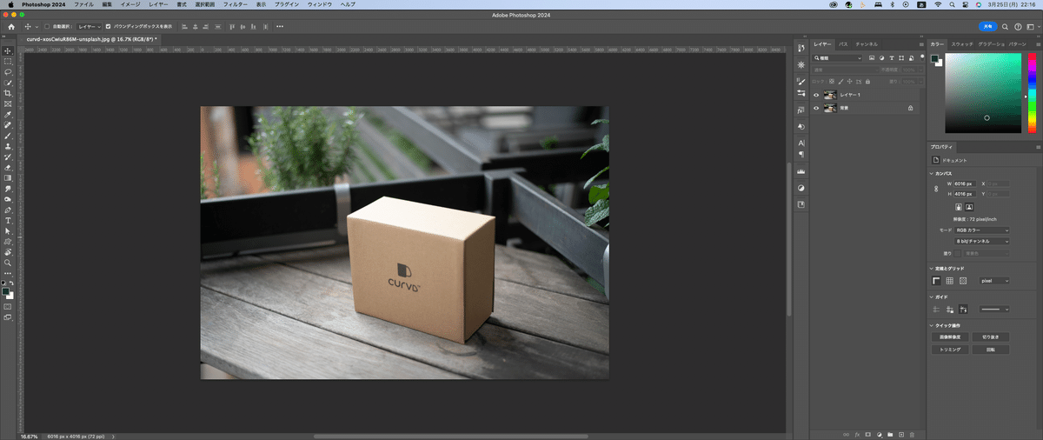Open the RGB カラー mode dropdown
Screen dimensions: 1043x440
(982, 230)
